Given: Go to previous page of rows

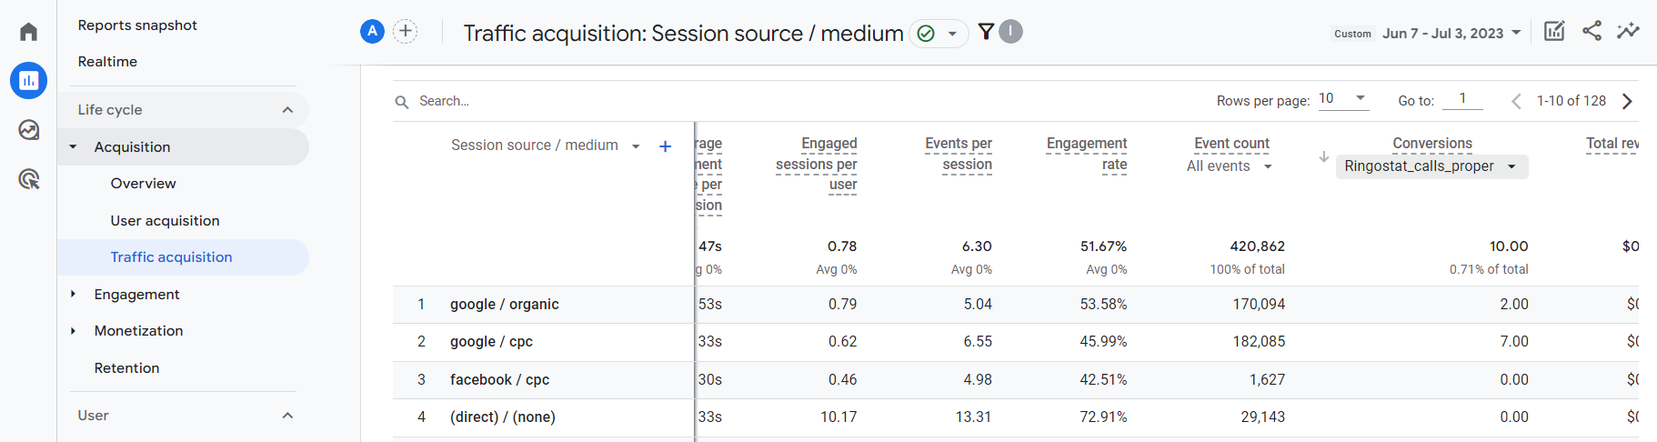Looking at the screenshot, I should click(x=1516, y=101).
